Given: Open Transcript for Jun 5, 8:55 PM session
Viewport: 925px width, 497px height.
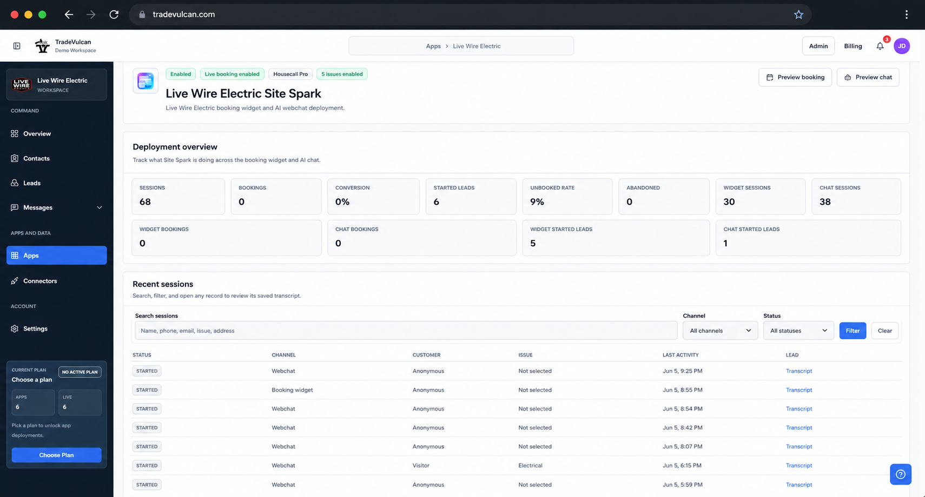Looking at the screenshot, I should [799, 390].
